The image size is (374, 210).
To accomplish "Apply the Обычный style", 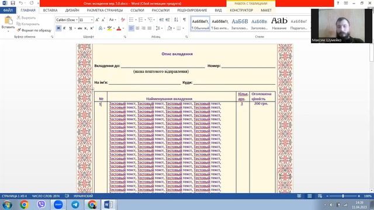I will [200, 23].
